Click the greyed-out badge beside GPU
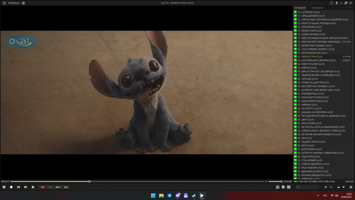This screenshot has height=200, width=355. 50,187
